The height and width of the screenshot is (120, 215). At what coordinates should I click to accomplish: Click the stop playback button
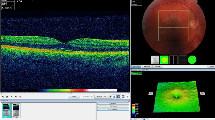click(x=16, y=96)
